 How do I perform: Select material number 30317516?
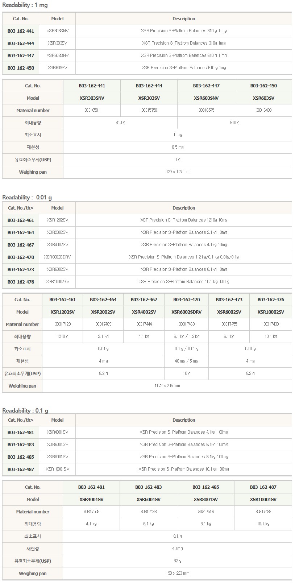[x=206, y=512]
